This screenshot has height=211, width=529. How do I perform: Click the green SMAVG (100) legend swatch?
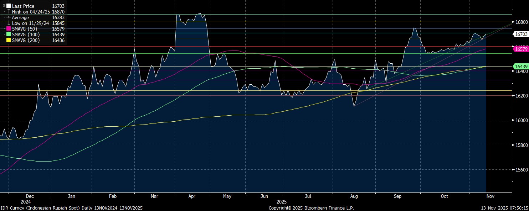click(9, 35)
